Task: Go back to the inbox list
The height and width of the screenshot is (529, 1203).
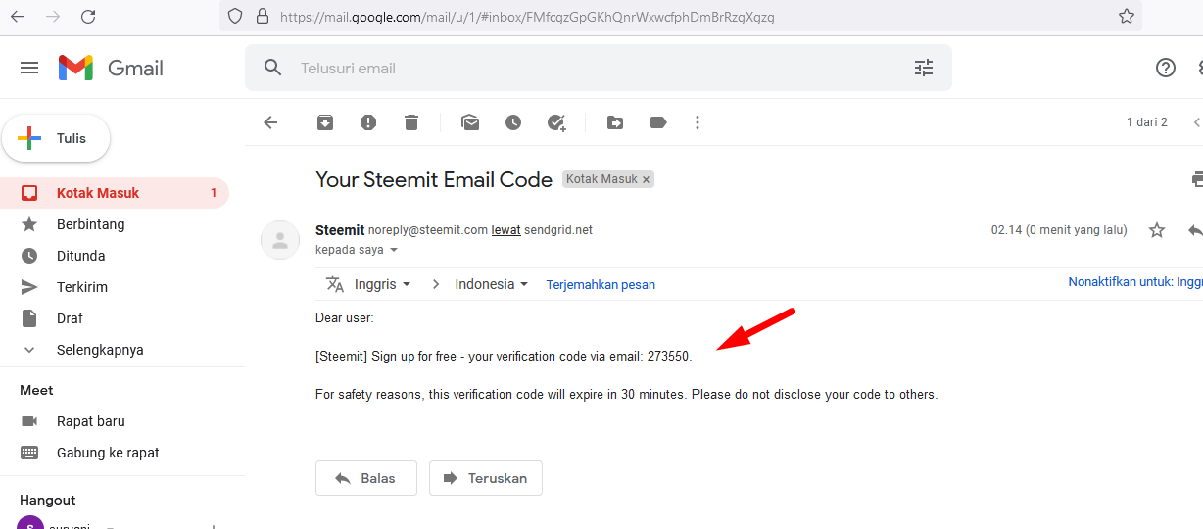Action: tap(270, 122)
